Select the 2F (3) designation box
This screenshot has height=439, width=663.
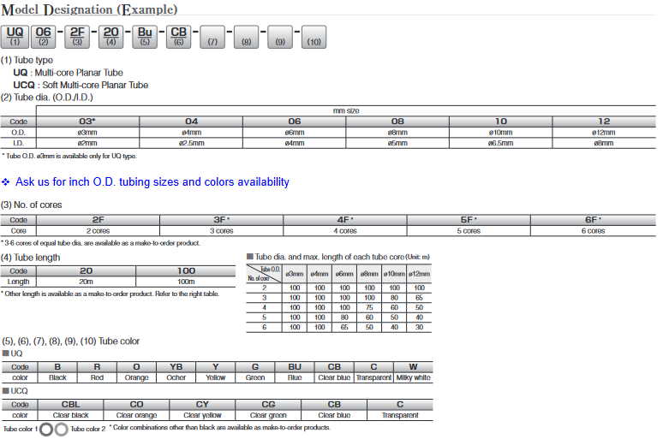[77, 37]
